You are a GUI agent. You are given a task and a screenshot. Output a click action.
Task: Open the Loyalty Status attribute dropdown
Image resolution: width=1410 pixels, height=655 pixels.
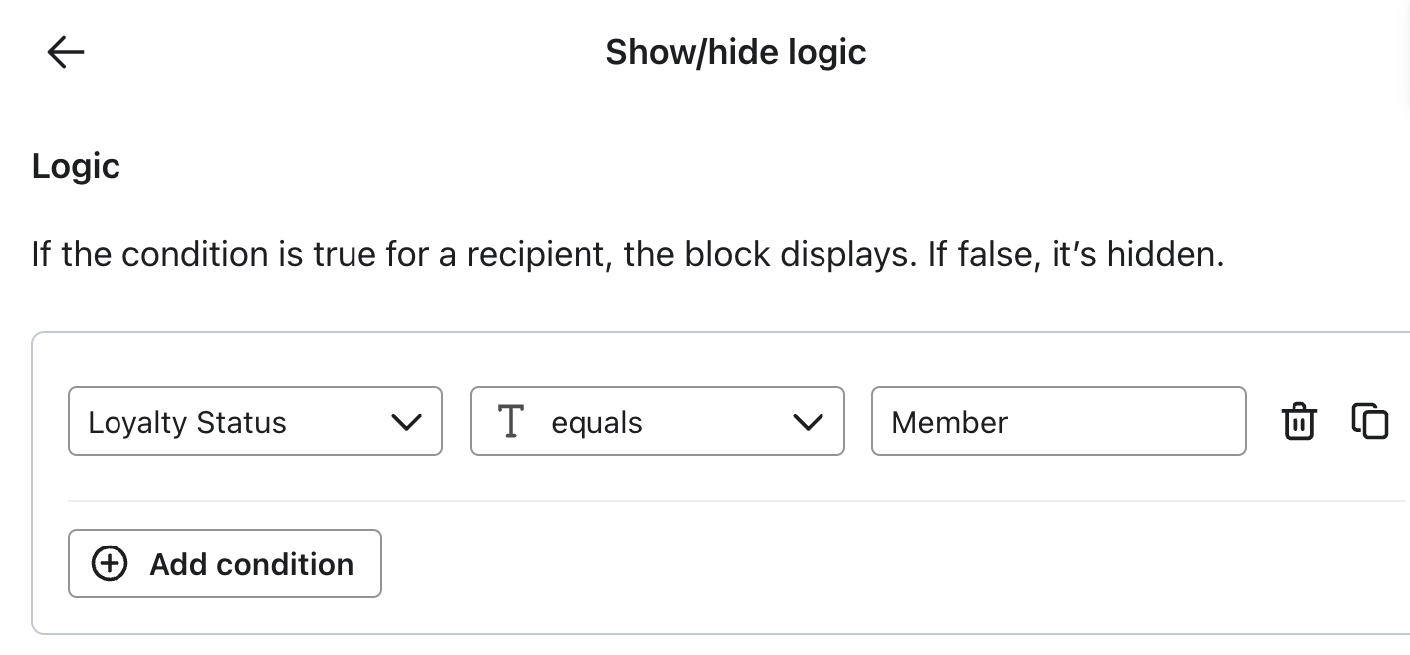click(255, 421)
